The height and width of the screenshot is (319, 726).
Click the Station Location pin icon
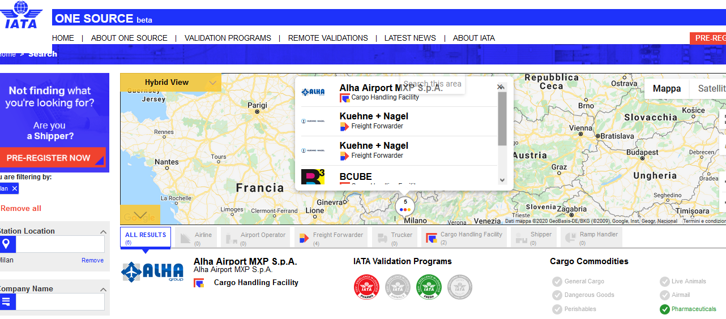coord(6,244)
